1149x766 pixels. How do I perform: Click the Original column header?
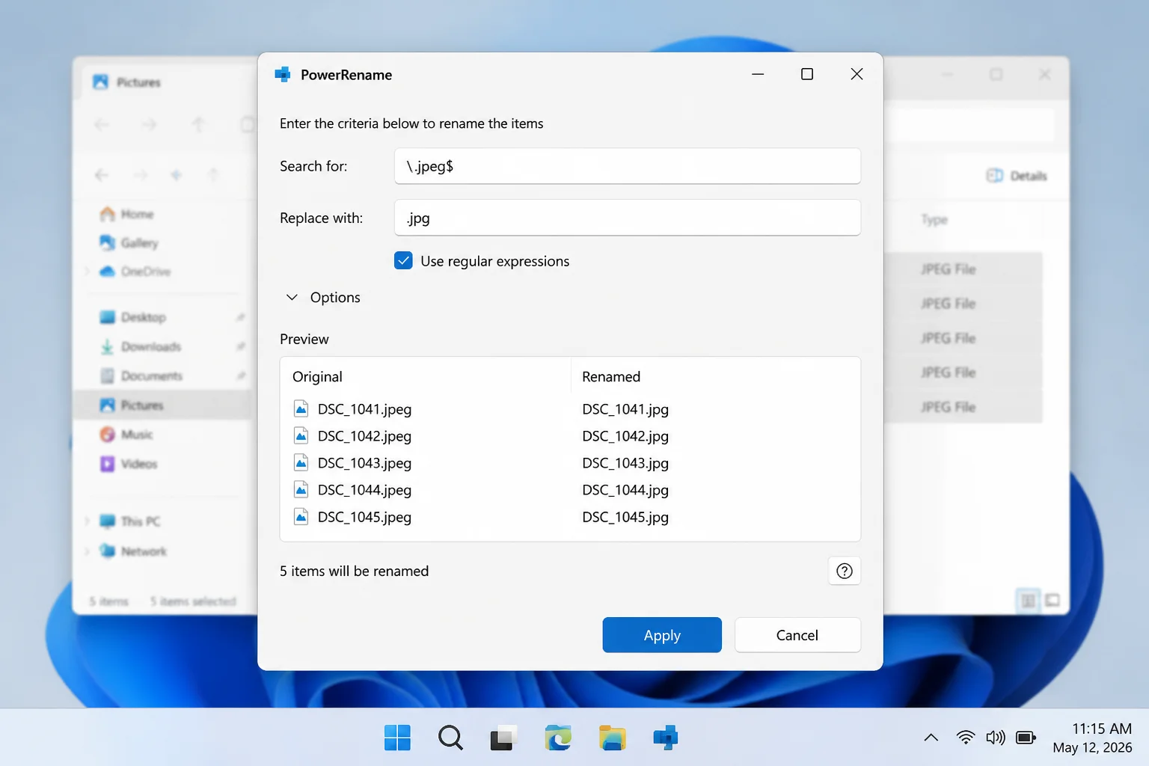coord(317,377)
